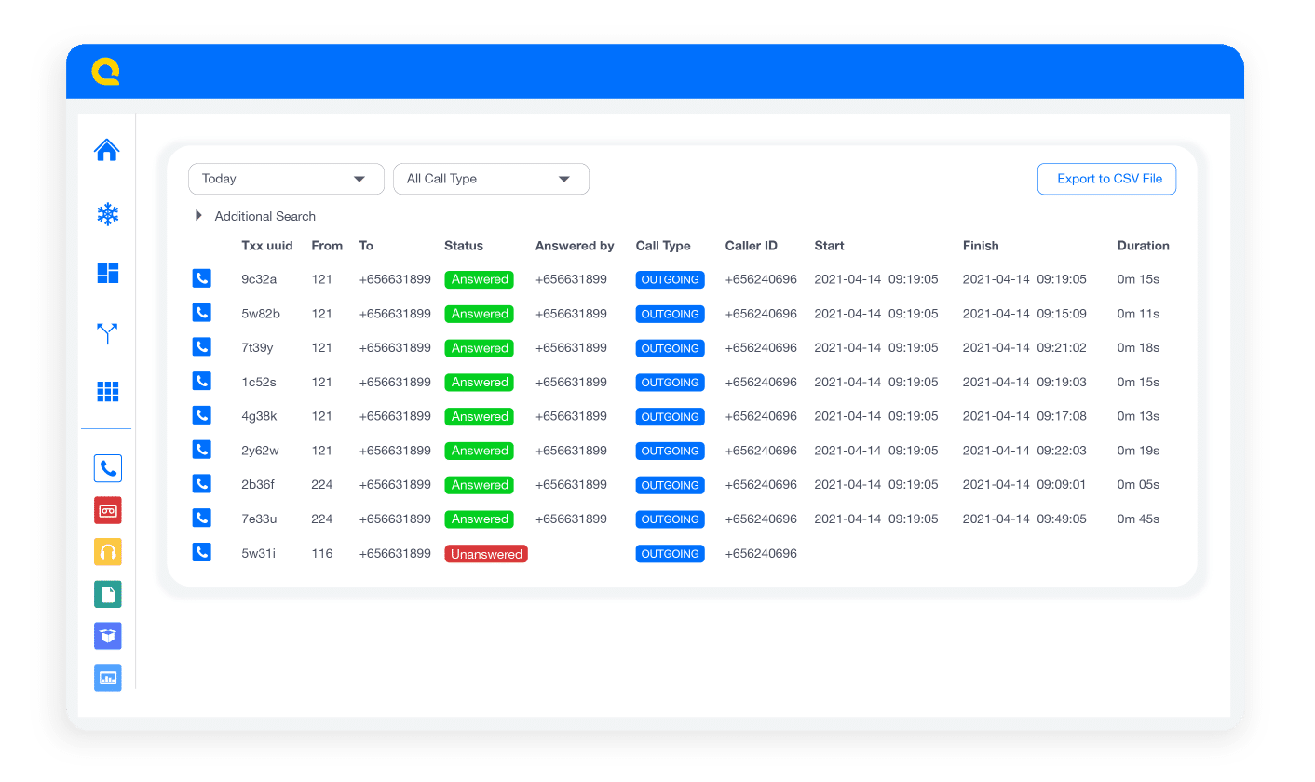The image size is (1315, 782).
Task: Select the call logs phone icon in sidebar
Action: tap(108, 468)
